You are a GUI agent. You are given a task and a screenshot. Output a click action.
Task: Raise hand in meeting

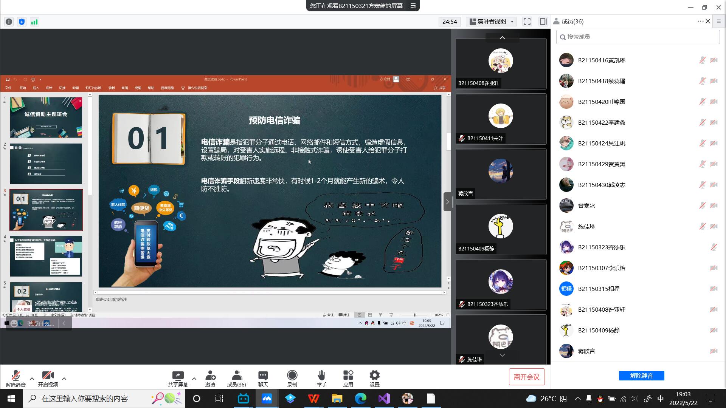point(321,376)
